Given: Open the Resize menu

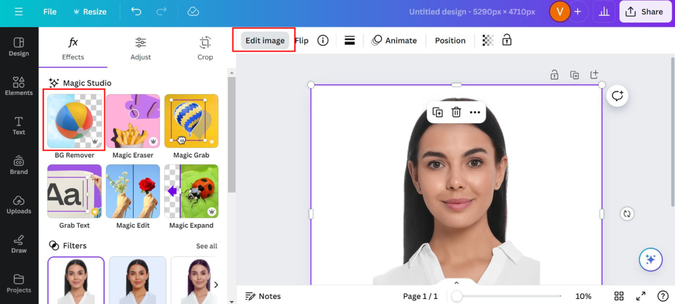Looking at the screenshot, I should coord(90,12).
